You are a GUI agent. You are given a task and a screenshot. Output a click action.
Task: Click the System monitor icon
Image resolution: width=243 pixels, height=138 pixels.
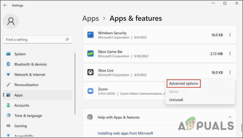[x=8, y=54]
